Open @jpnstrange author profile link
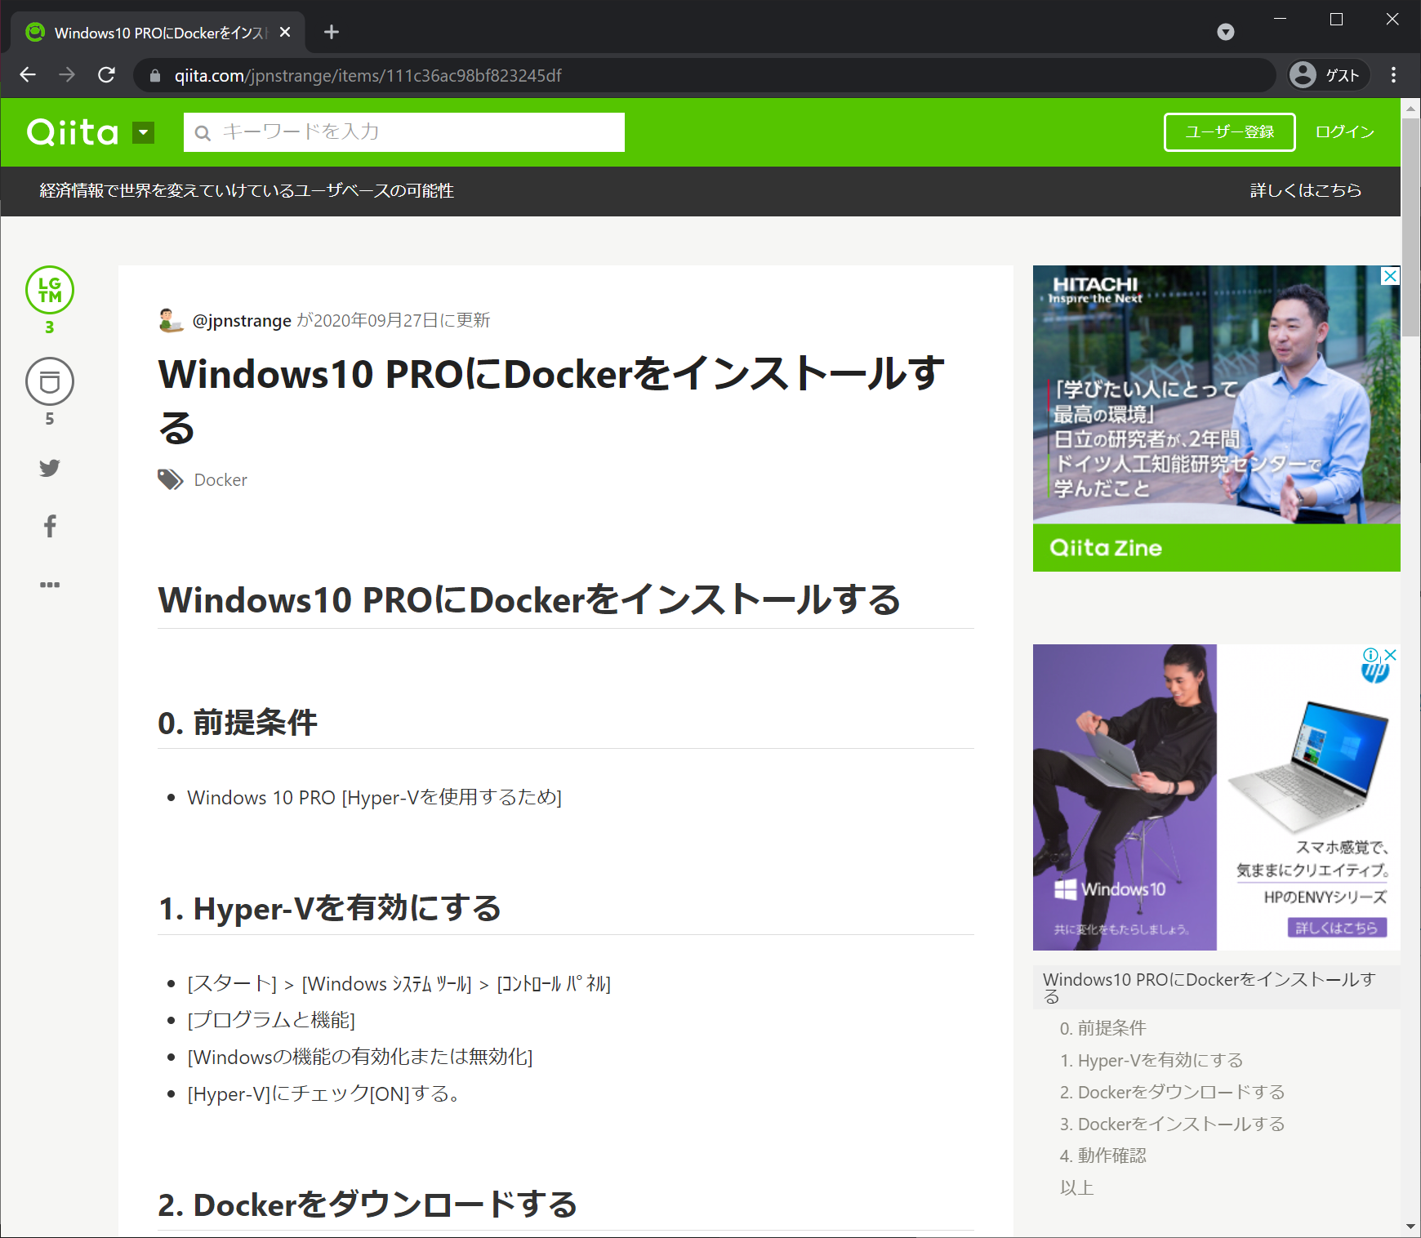This screenshot has height=1238, width=1421. point(242,320)
